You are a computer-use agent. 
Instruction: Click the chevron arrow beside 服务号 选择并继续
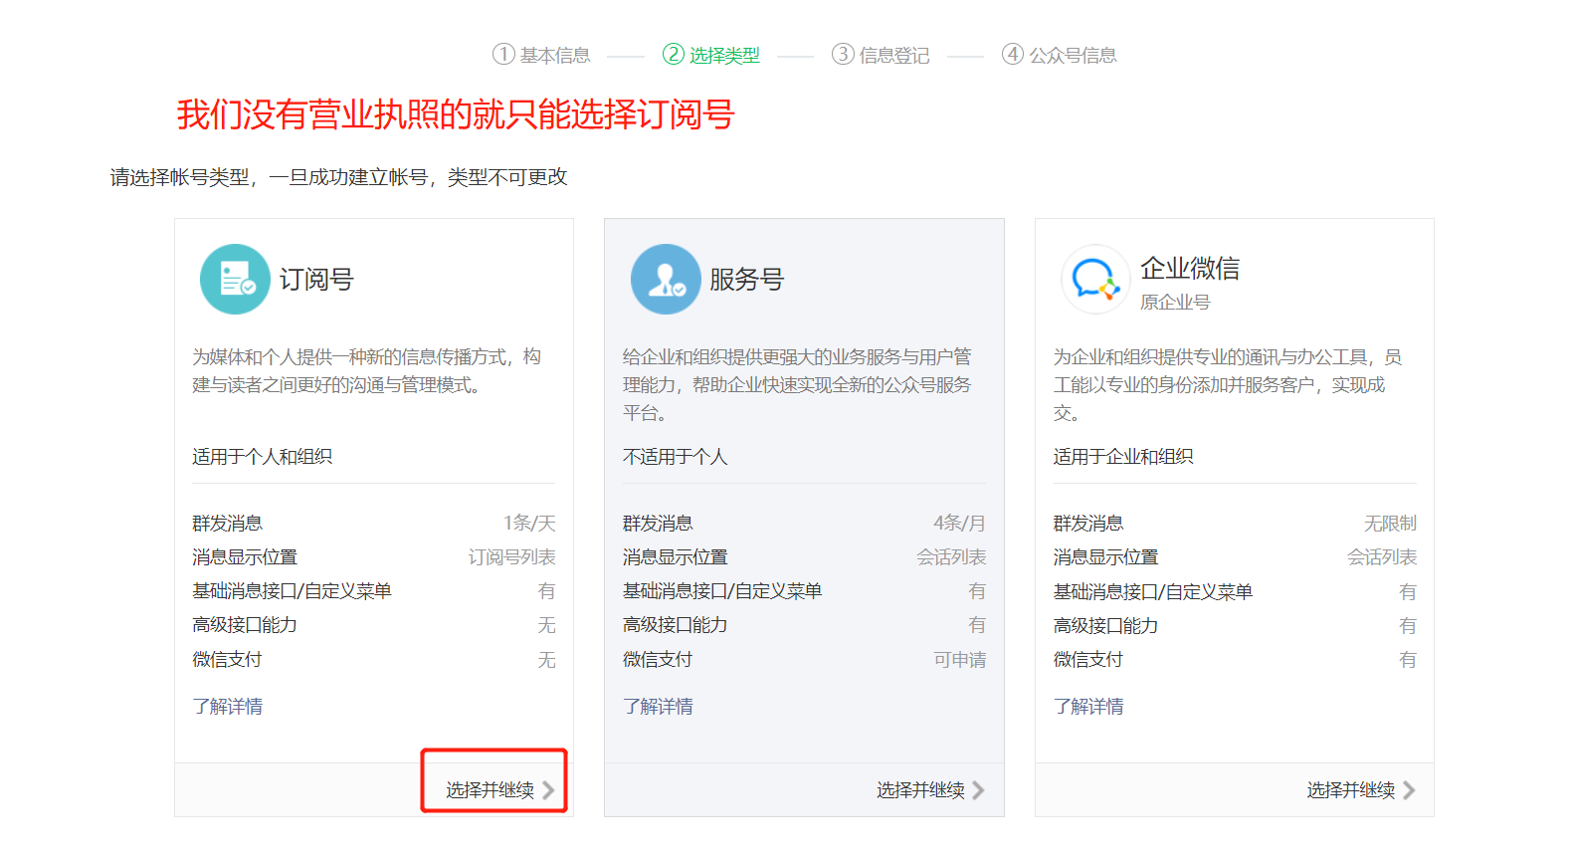click(979, 790)
